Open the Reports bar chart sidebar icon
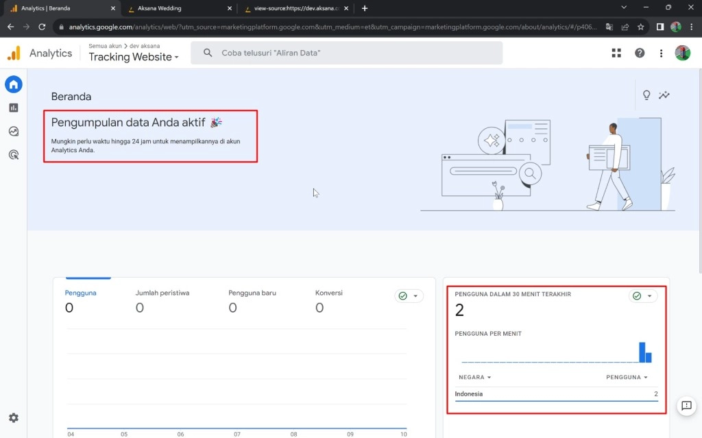Viewport: 702px width, 438px height. tap(14, 108)
